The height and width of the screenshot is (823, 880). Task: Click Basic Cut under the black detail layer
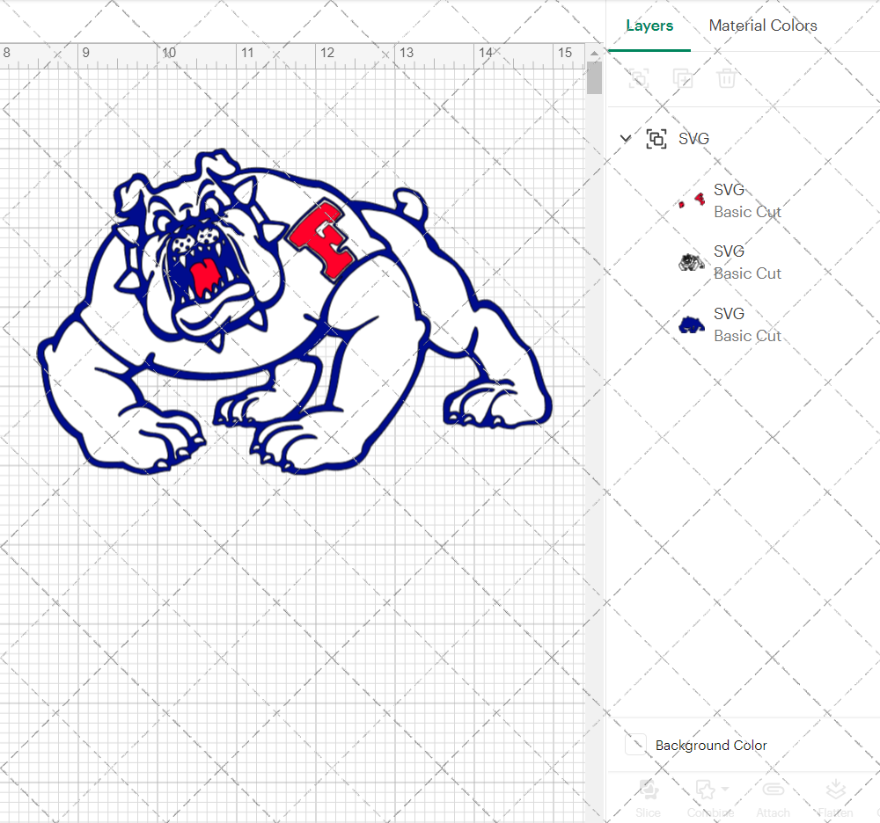747,273
